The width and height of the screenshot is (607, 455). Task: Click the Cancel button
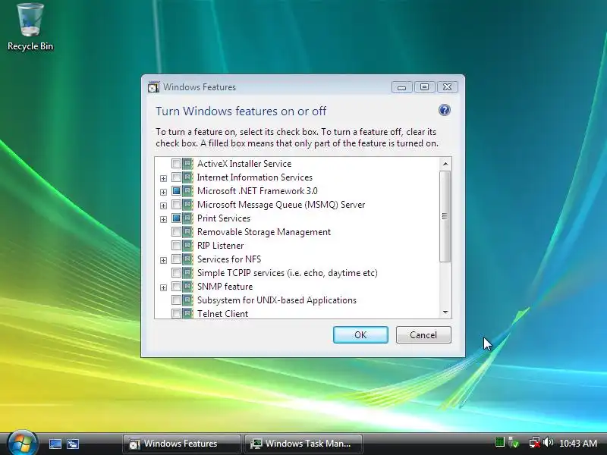[x=423, y=334]
